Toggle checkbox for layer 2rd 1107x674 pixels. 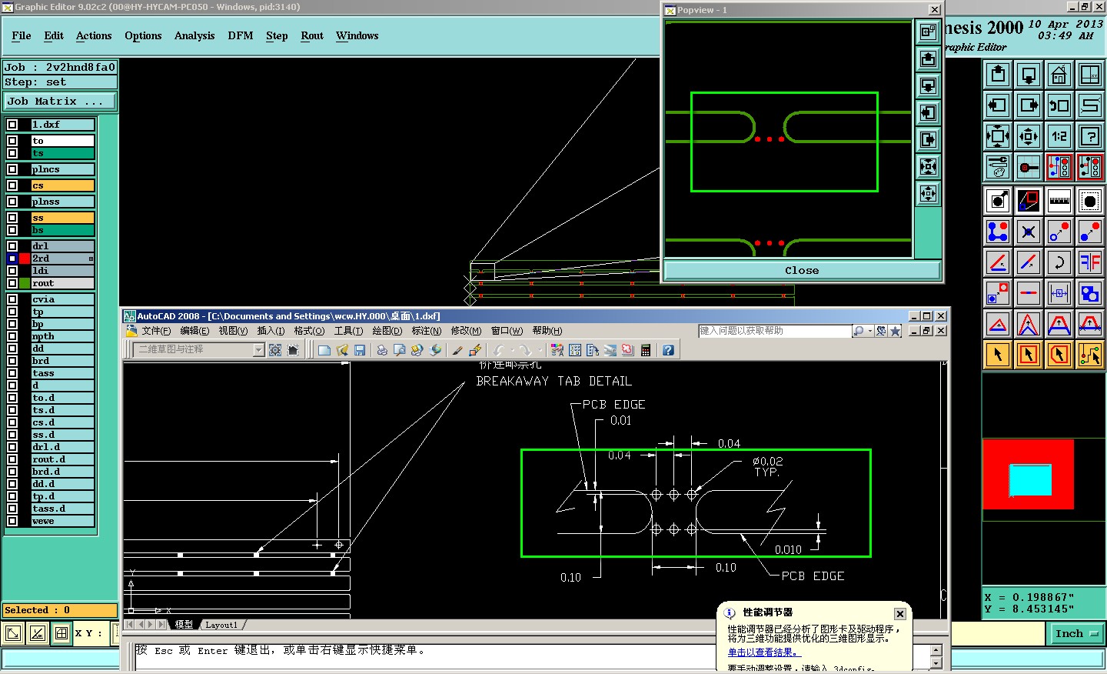tap(12, 259)
